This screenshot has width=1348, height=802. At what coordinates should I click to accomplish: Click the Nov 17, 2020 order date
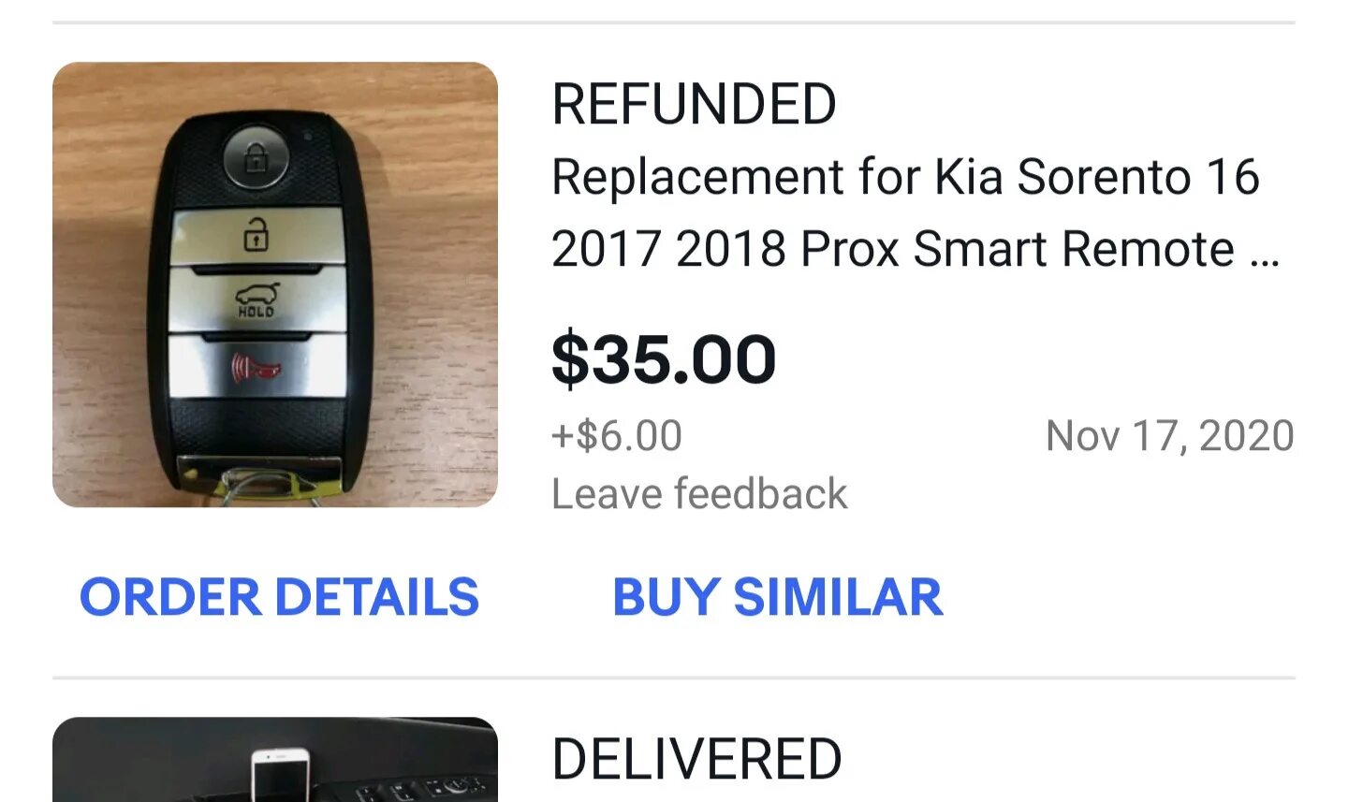coord(1170,436)
